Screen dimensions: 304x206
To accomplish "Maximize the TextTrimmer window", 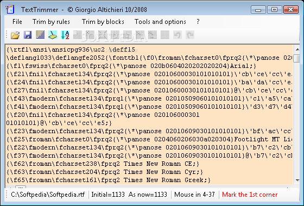I will (274, 10).
